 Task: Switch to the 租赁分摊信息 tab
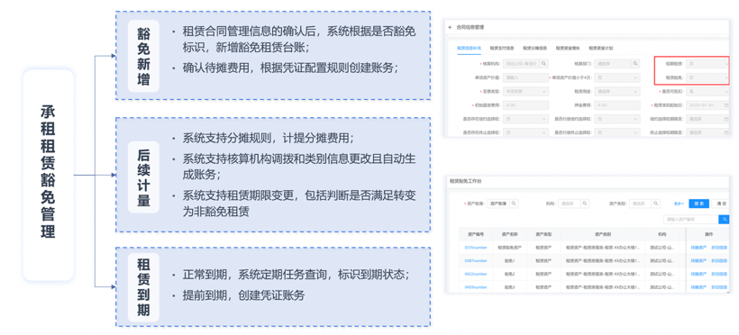[535, 48]
